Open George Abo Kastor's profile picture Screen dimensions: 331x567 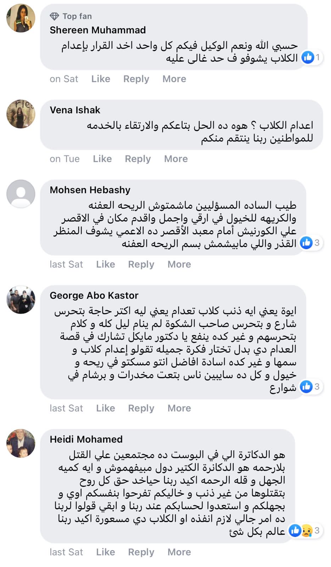[21, 299]
